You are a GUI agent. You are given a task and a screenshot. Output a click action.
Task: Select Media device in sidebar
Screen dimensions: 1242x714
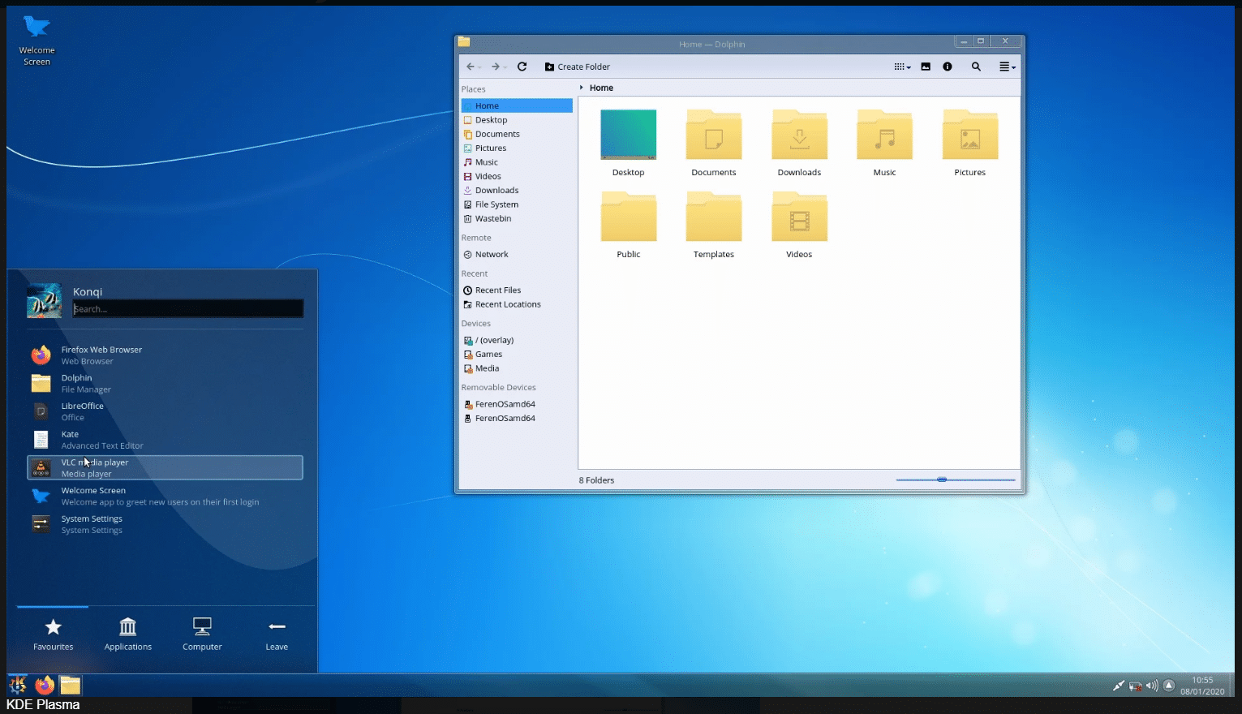[517, 368]
